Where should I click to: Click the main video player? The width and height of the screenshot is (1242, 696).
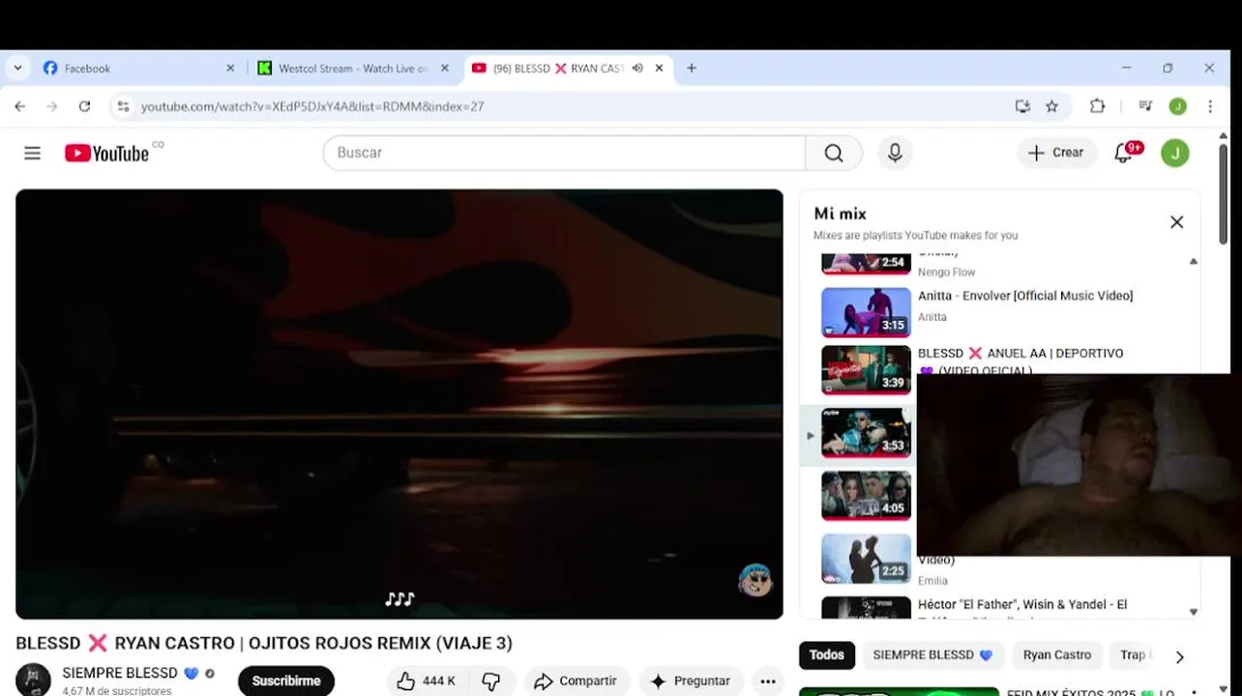tap(399, 404)
